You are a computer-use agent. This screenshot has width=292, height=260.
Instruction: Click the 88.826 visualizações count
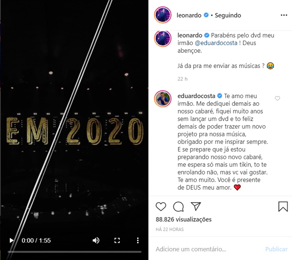pyautogui.click(x=184, y=220)
